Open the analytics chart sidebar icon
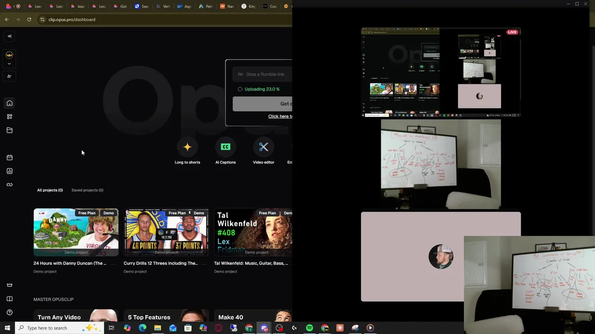The height and width of the screenshot is (334, 595). tap(9, 171)
